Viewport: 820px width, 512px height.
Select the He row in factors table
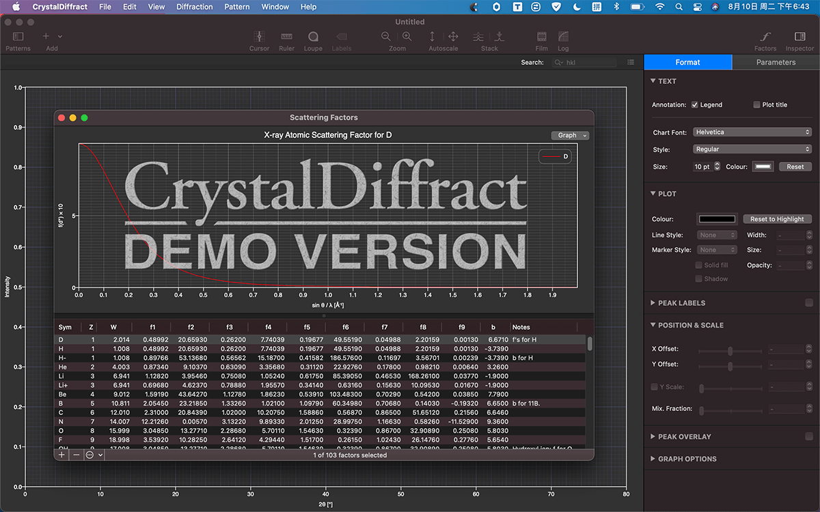(320, 367)
